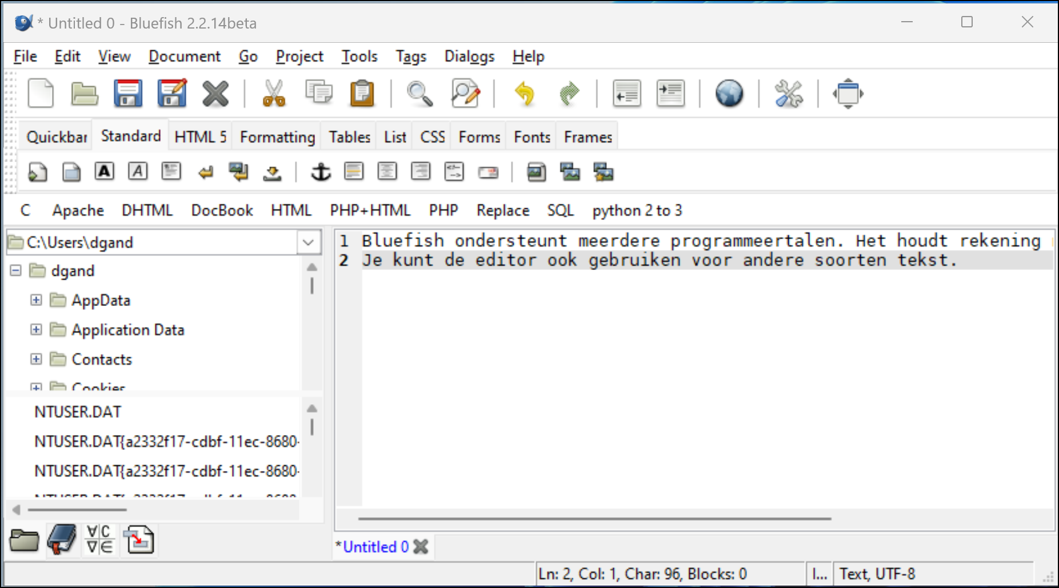This screenshot has height=588, width=1059.
Task: Expand the AppData folder
Action: [x=36, y=300]
